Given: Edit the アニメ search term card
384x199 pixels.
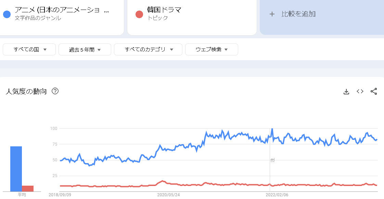Looking at the screenshot, I should [62, 14].
